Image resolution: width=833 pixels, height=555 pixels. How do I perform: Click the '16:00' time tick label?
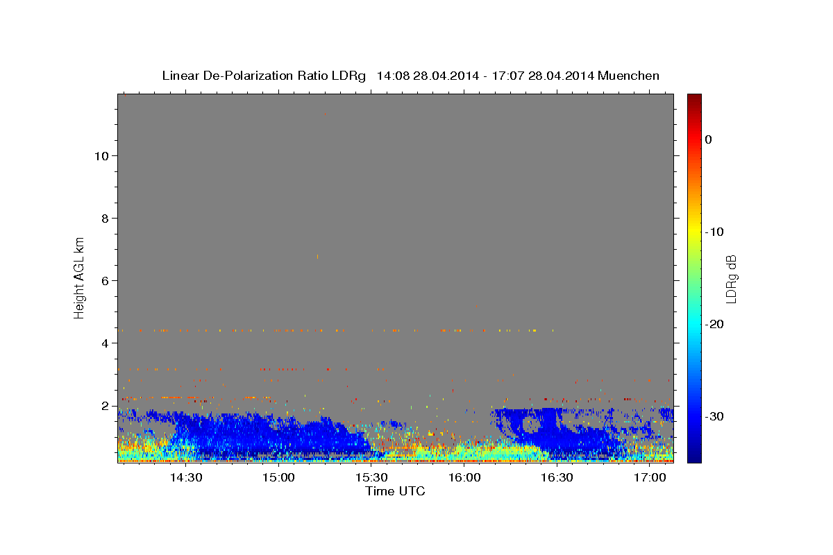pos(464,478)
